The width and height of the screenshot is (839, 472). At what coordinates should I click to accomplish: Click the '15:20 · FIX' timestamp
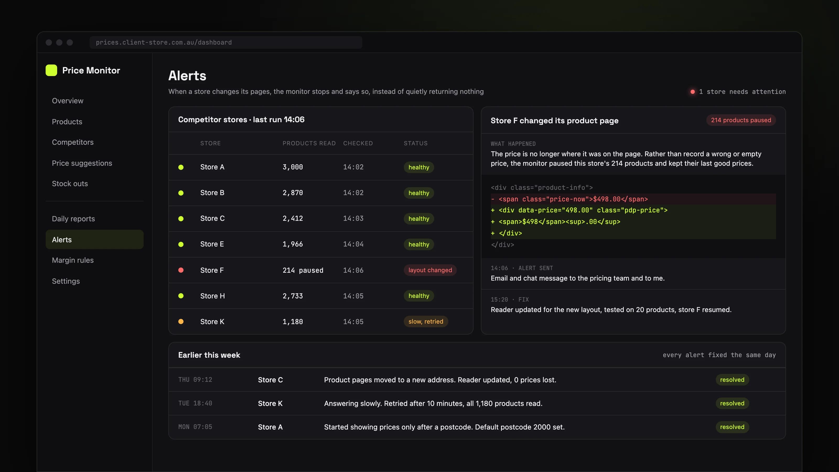pos(509,299)
